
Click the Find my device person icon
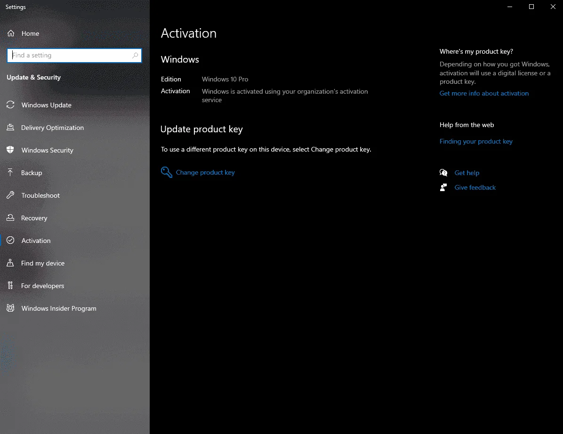click(x=10, y=263)
